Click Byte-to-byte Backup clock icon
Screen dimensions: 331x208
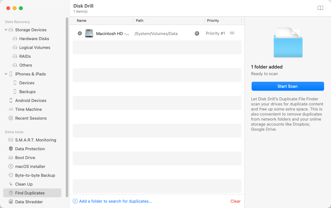click(x=11, y=175)
